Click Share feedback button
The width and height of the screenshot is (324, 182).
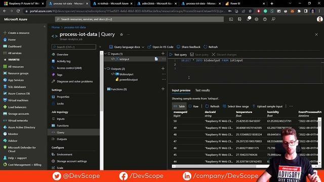click(x=188, y=47)
